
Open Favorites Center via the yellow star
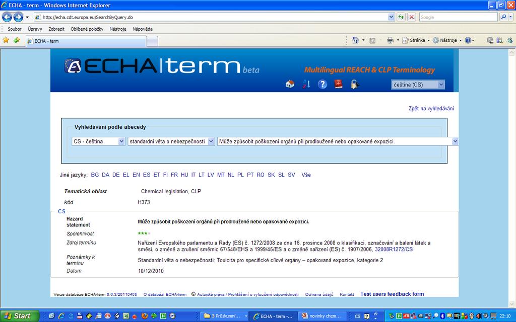(6, 40)
